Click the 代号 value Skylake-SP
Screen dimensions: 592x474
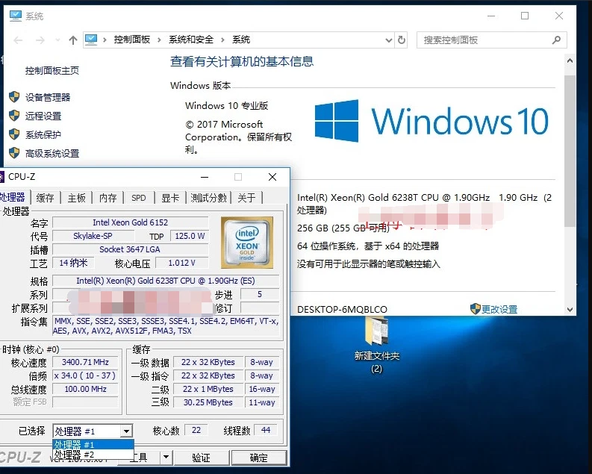(93, 236)
